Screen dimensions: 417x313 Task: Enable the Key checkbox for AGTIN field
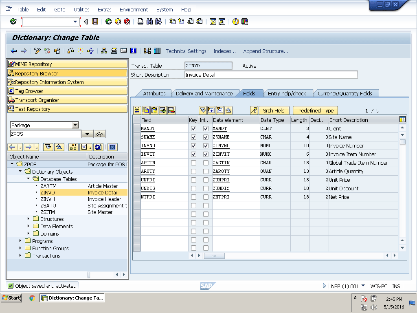pyautogui.click(x=193, y=163)
